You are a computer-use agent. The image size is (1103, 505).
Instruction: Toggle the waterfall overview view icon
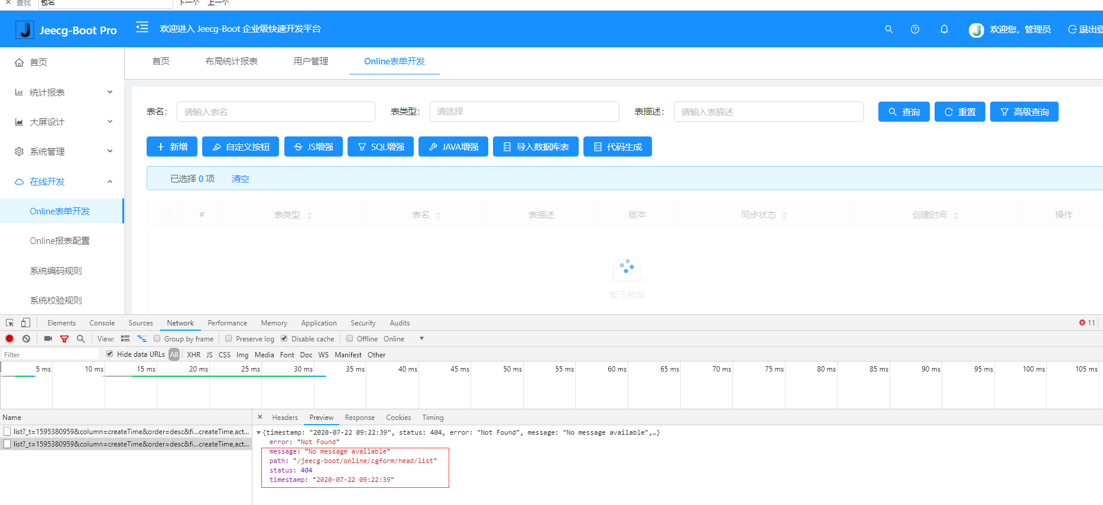(x=142, y=338)
